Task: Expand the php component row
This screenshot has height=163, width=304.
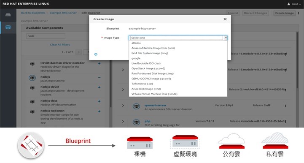Action: (123, 122)
